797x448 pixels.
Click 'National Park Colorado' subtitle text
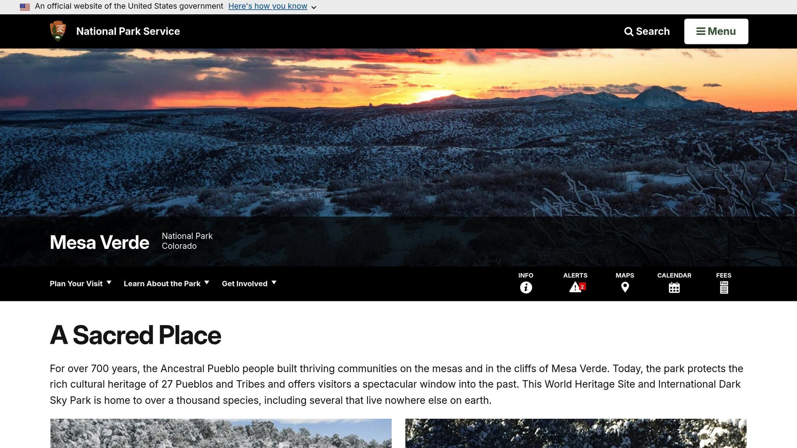[x=187, y=241]
